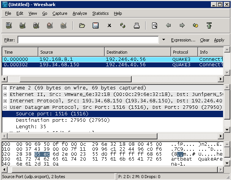
Task: Close capture file using X toolbar icon
Action: click(x=109, y=25)
